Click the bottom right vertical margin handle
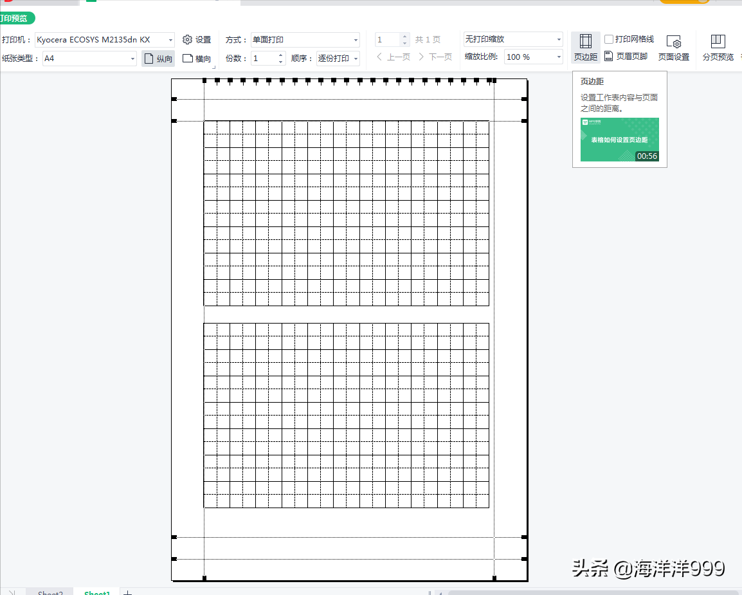This screenshot has width=742, height=595. [x=494, y=578]
